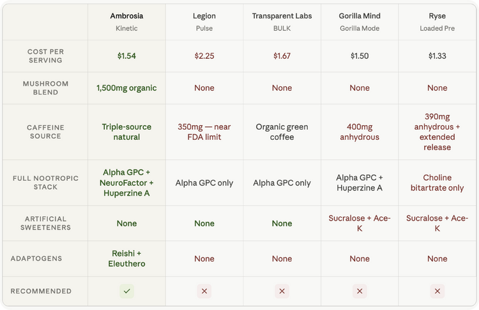
Task: Click the red X under Transparent Labs
Action: (282, 291)
